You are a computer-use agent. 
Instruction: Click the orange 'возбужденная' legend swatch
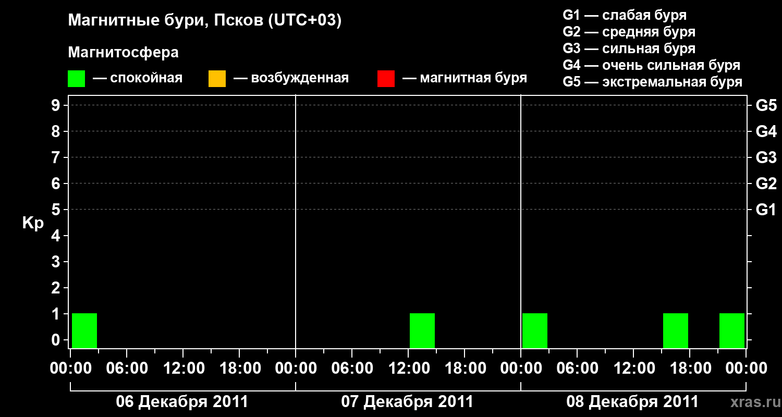[217, 79]
